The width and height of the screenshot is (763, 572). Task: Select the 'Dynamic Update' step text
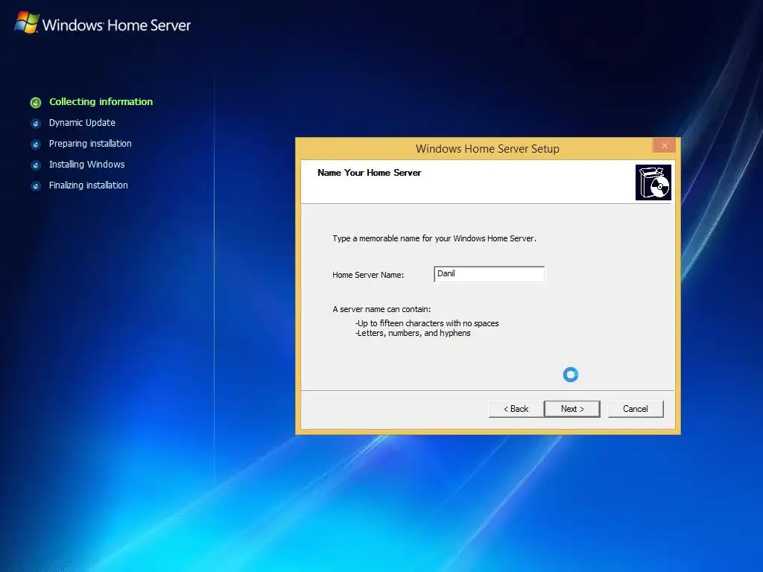pos(82,123)
